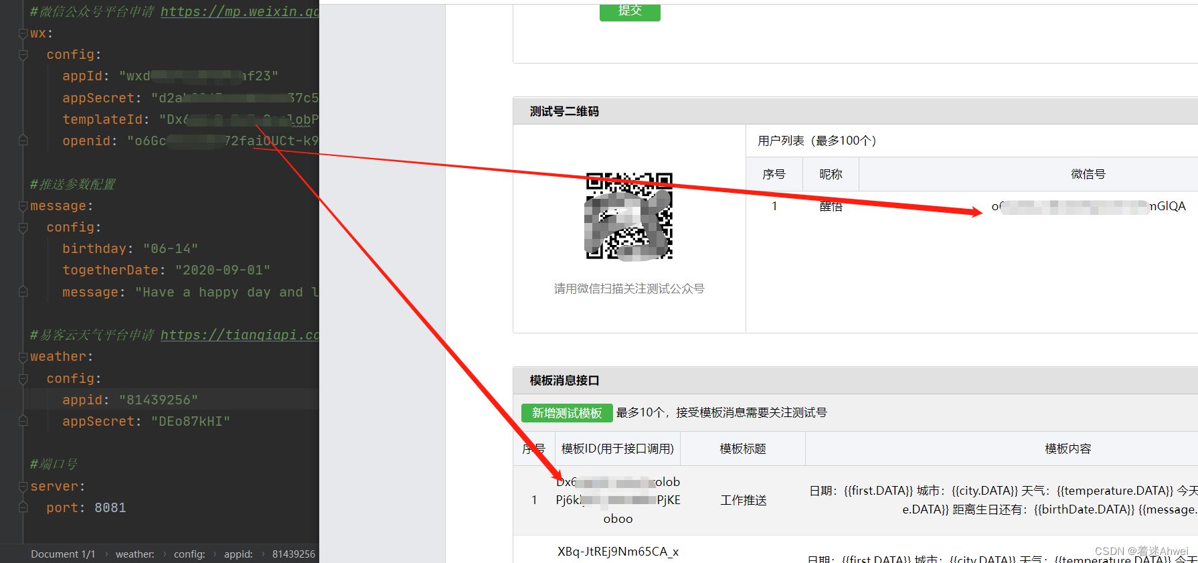1198x563 pixels.
Task: Click the 模板消息接口 section header
Action: (x=564, y=381)
